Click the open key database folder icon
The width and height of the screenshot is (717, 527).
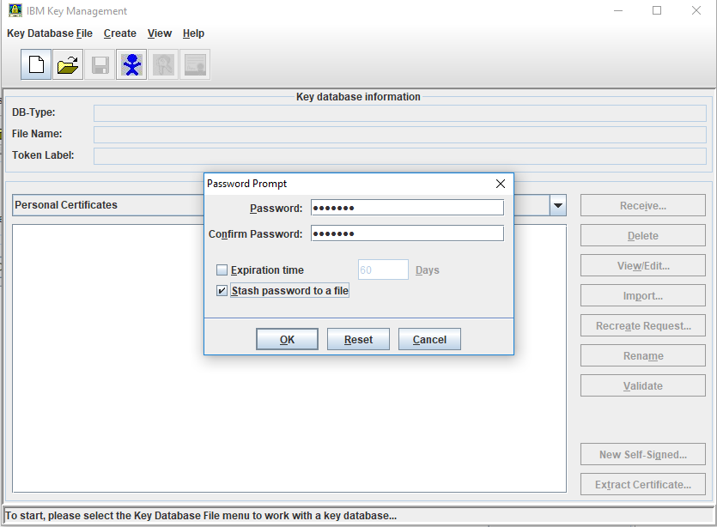click(x=68, y=65)
